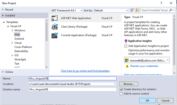Expand the Online section
This screenshot has width=177, height=105.
[x=3, y=72]
